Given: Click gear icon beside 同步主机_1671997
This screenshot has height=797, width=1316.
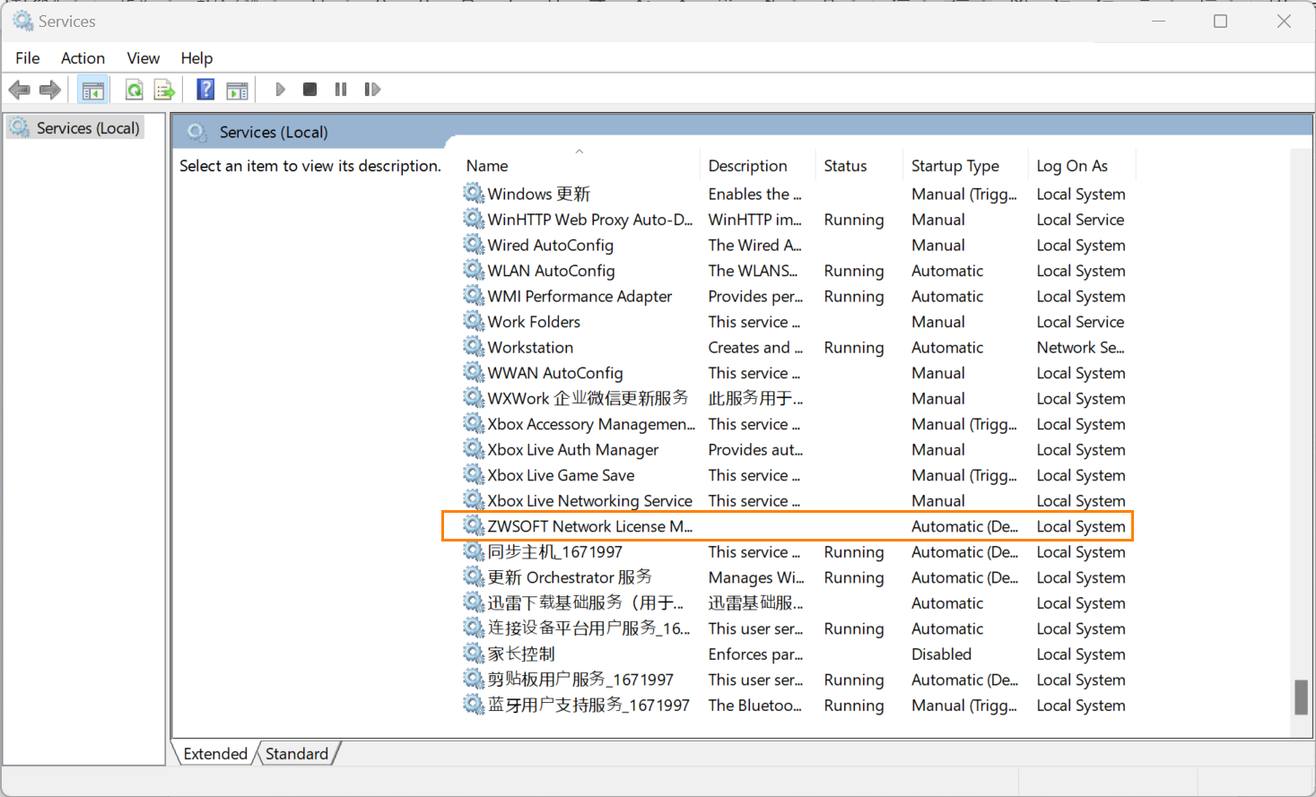Looking at the screenshot, I should tap(474, 551).
